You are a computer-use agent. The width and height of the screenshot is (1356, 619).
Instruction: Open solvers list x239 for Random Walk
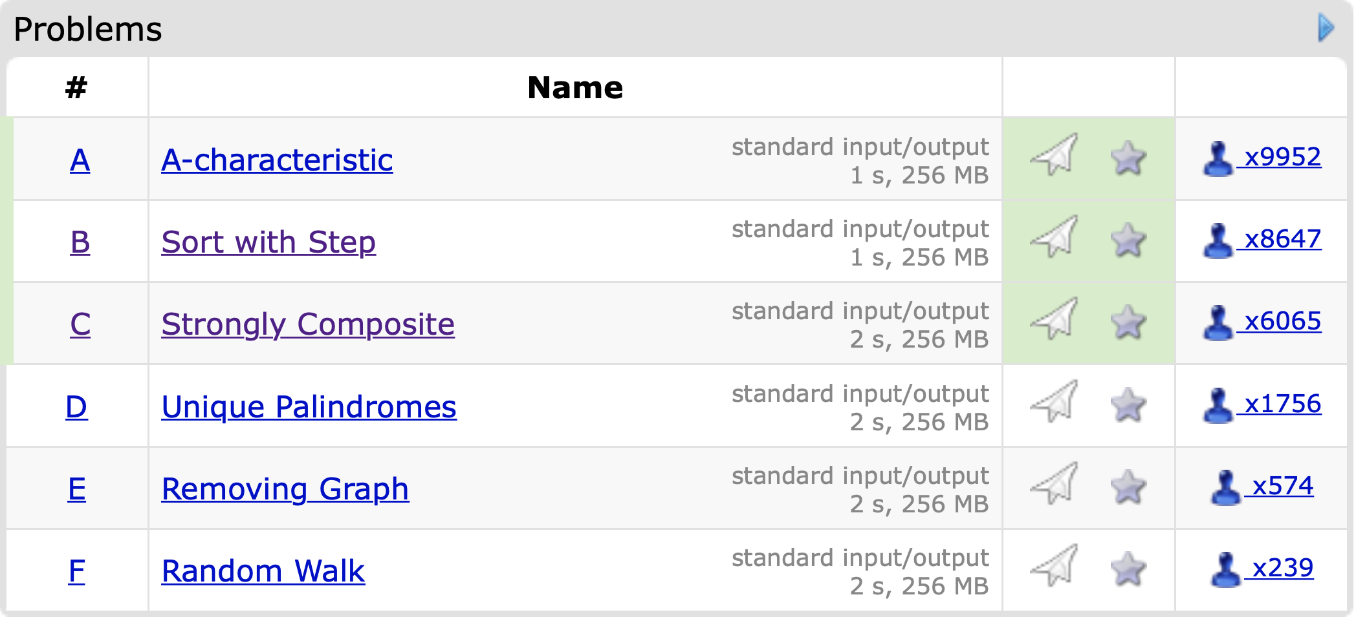click(1282, 568)
